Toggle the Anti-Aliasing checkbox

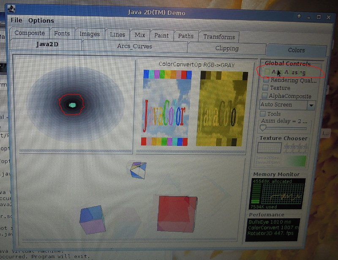pyautogui.click(x=266, y=72)
